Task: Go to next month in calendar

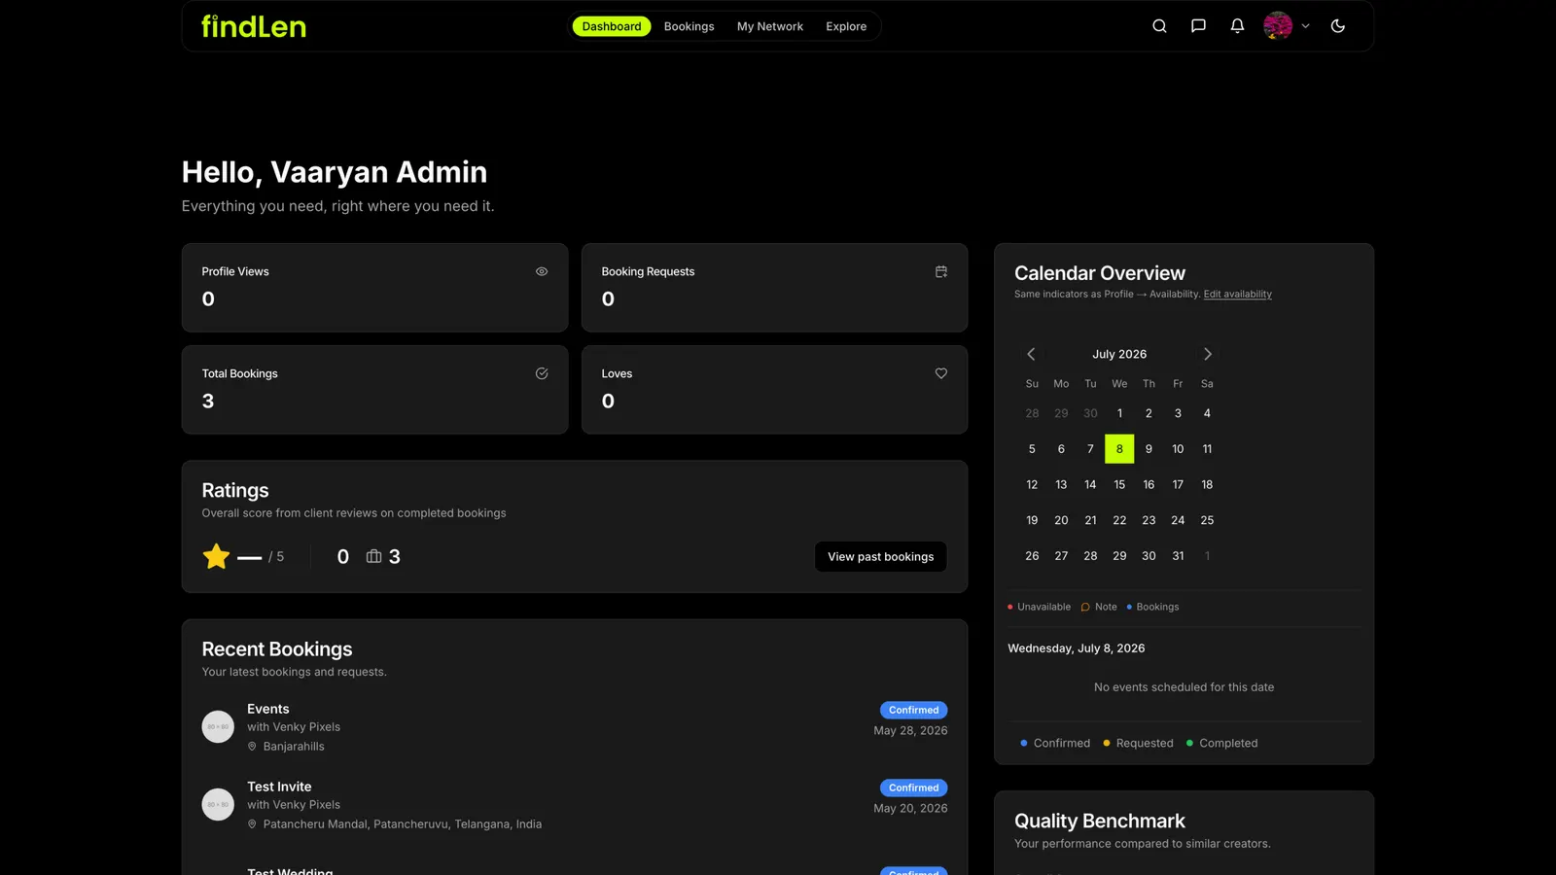Action: [x=1208, y=354]
